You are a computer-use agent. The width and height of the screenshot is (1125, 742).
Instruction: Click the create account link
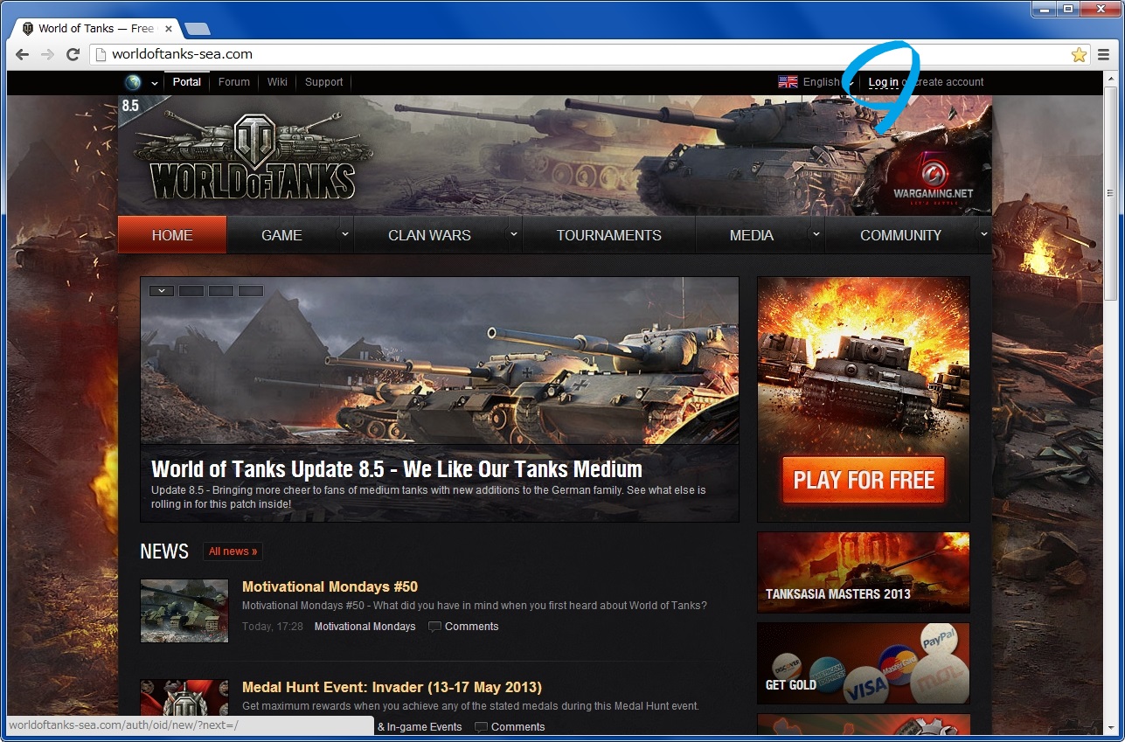coord(947,82)
